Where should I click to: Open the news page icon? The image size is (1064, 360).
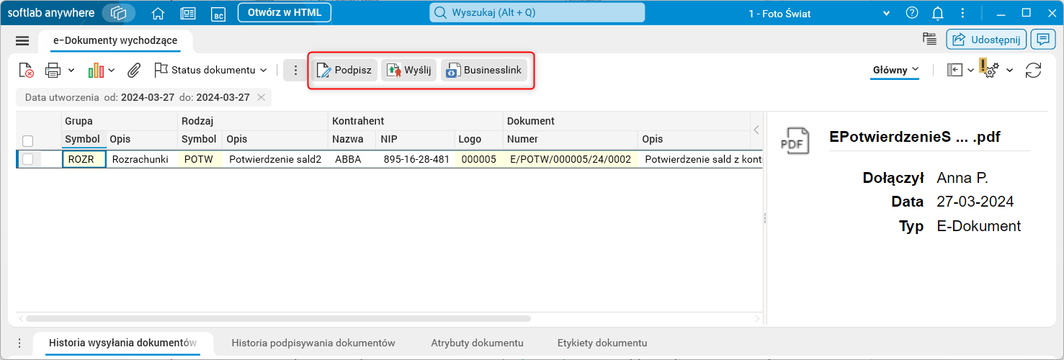(188, 13)
